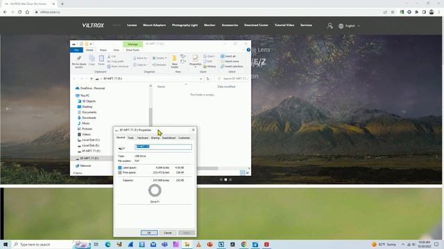Open Tutorial Video on Viltrox site
444x249 pixels.
tap(284, 25)
